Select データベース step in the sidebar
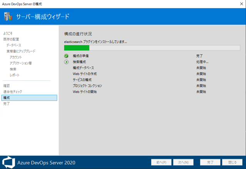Screen dimensions: 246x169 (14, 45)
